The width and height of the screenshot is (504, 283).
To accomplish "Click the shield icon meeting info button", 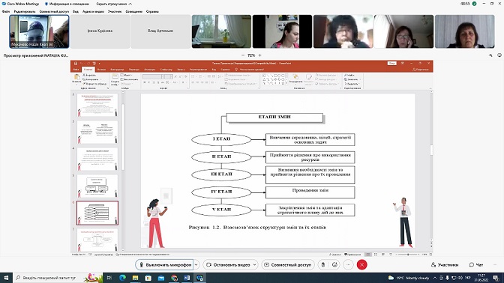I will click(46, 4).
